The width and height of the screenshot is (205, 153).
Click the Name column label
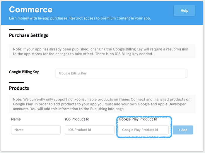pyautogui.click(x=16, y=119)
